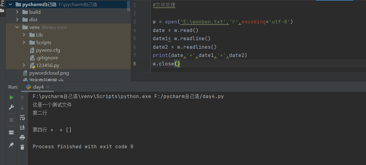The image size is (366, 165).
Task: Collapse the pycharm自己造 project root
Action: (x=10, y=5)
